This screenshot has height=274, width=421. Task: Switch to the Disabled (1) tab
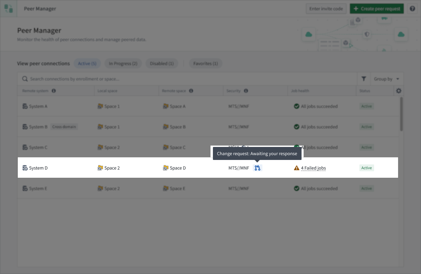pyautogui.click(x=162, y=63)
